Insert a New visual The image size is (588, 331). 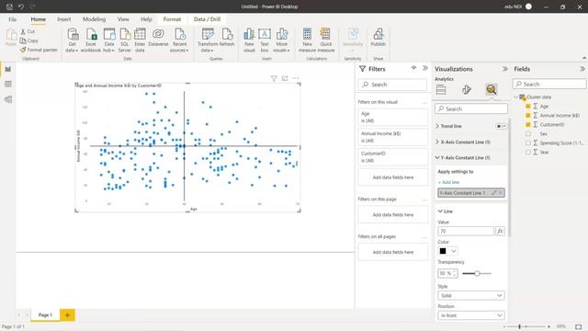point(249,40)
